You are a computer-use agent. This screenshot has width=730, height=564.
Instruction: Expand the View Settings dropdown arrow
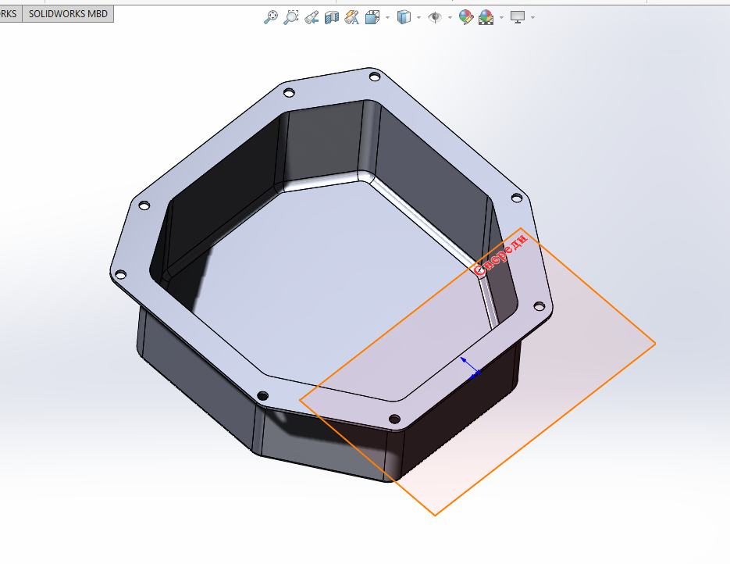coord(532,17)
